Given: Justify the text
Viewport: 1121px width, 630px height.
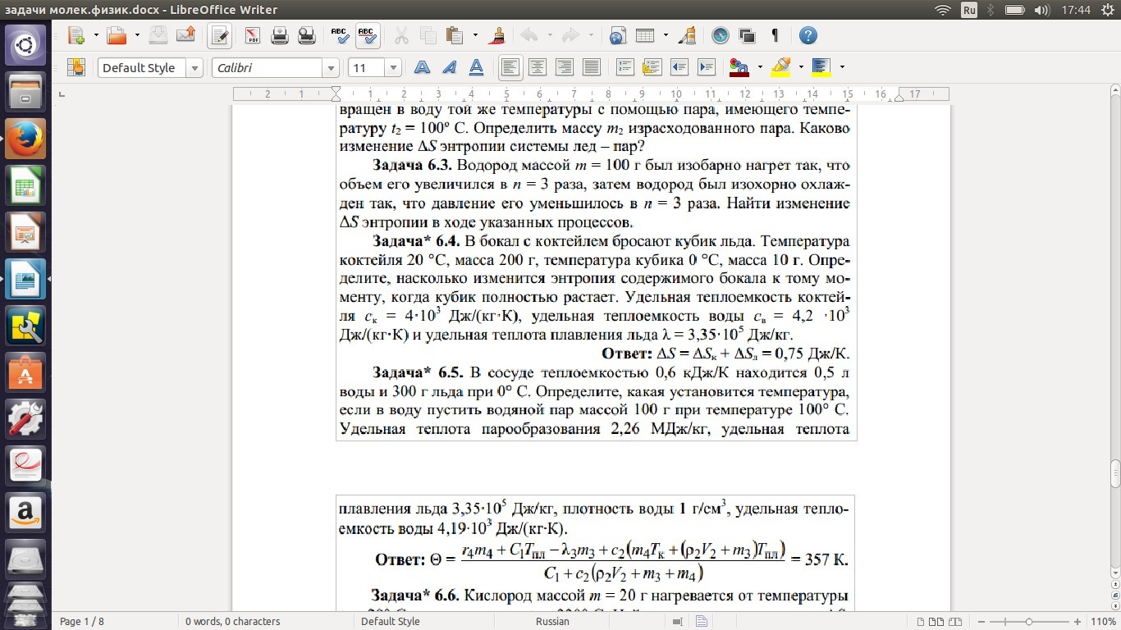Looking at the screenshot, I should click(x=591, y=67).
